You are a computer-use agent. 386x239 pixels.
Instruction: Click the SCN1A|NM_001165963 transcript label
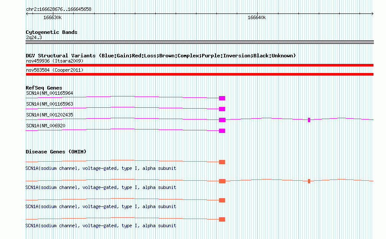click(49, 104)
